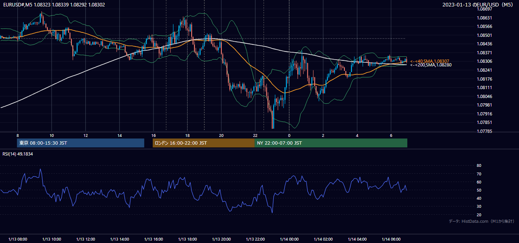519x243 pixels.
Task: Click the 40 SMA 1.08307 label
Action: point(430,61)
